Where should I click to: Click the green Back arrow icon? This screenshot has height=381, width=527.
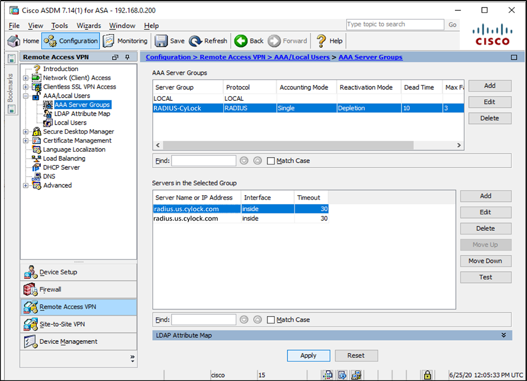[241, 41]
